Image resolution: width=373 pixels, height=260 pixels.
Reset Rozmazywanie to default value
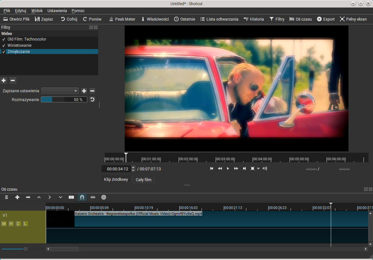tap(92, 99)
